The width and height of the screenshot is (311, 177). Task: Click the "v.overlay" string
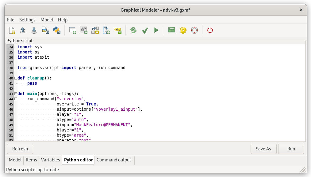(70, 99)
